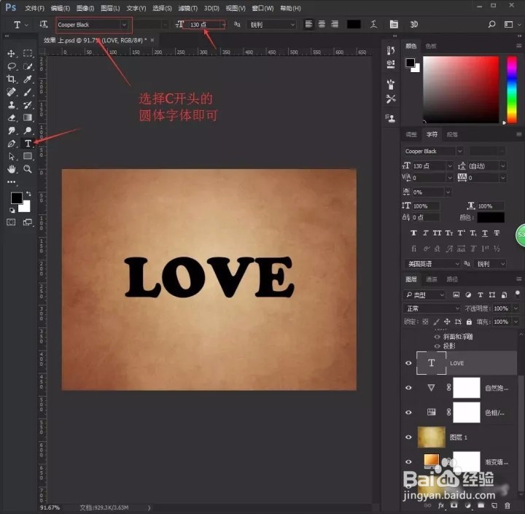Open the 滤镜(T) menu

(188, 8)
